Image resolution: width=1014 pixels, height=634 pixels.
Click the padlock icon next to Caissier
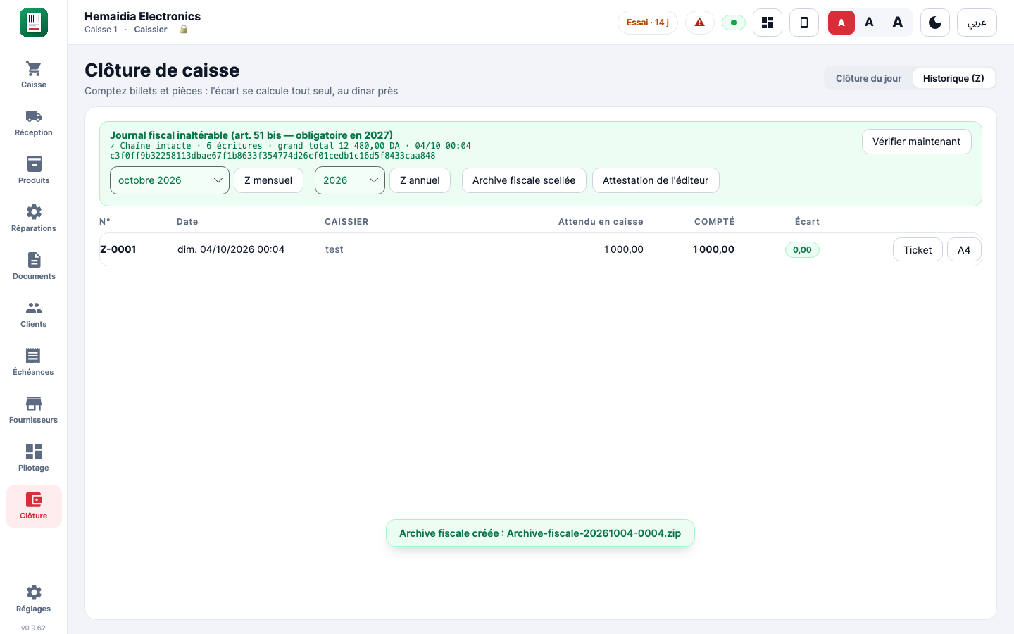[184, 30]
